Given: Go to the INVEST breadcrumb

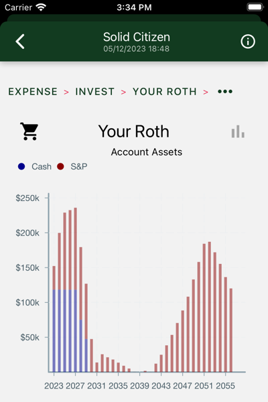Looking at the screenshot, I should 94,92.
